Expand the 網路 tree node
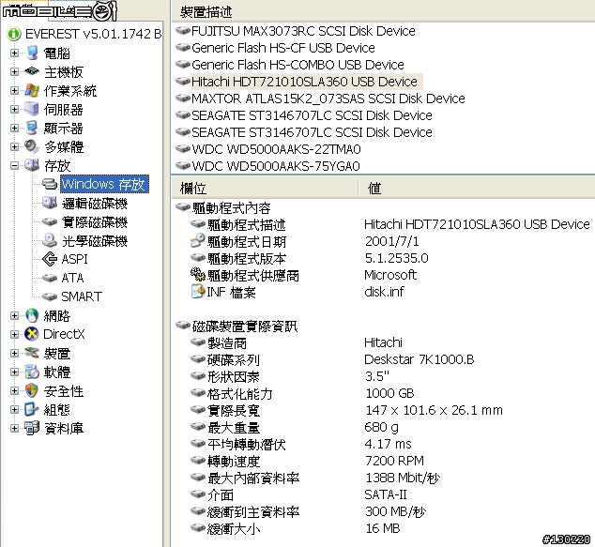Viewport: 595px width, 547px height. (14, 315)
